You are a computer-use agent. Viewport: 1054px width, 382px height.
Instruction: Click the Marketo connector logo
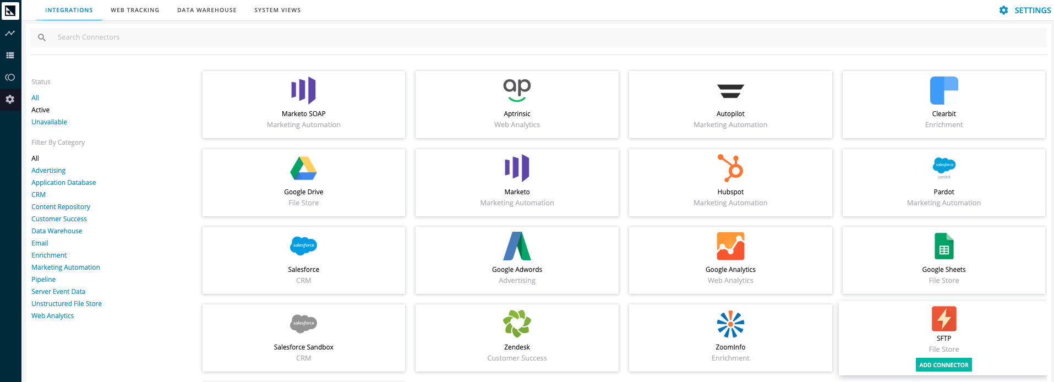pyautogui.click(x=517, y=168)
